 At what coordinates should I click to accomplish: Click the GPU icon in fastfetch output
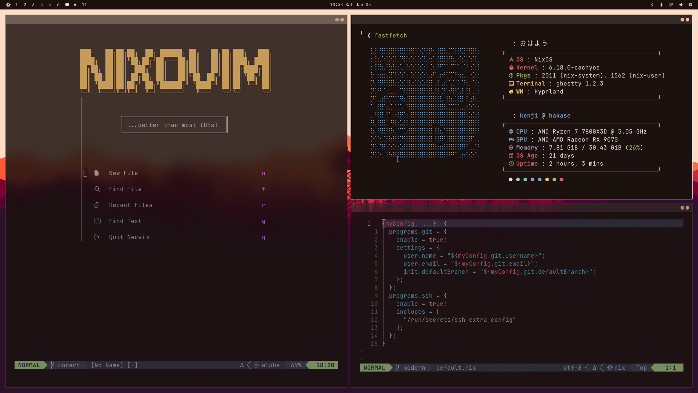pyautogui.click(x=511, y=140)
